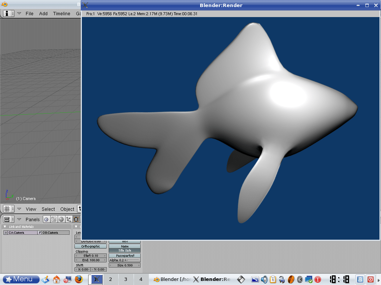Collapse the Link and Materials panel
Image resolution: width=381 pixels, height=285 pixels.
tap(5, 227)
